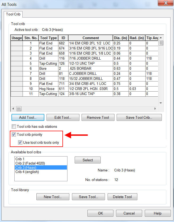
Task: Toggle Use tool crib tools only
Action: [x=20, y=142]
